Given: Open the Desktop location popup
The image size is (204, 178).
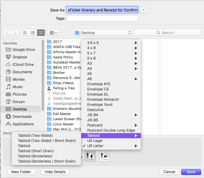Looking at the screenshot, I should (x=102, y=33).
